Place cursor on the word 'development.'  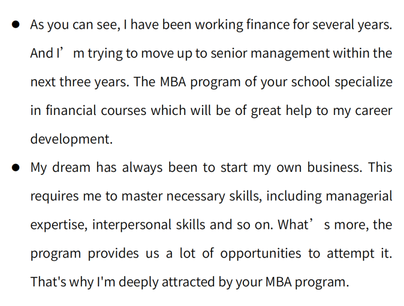pyautogui.click(x=72, y=139)
